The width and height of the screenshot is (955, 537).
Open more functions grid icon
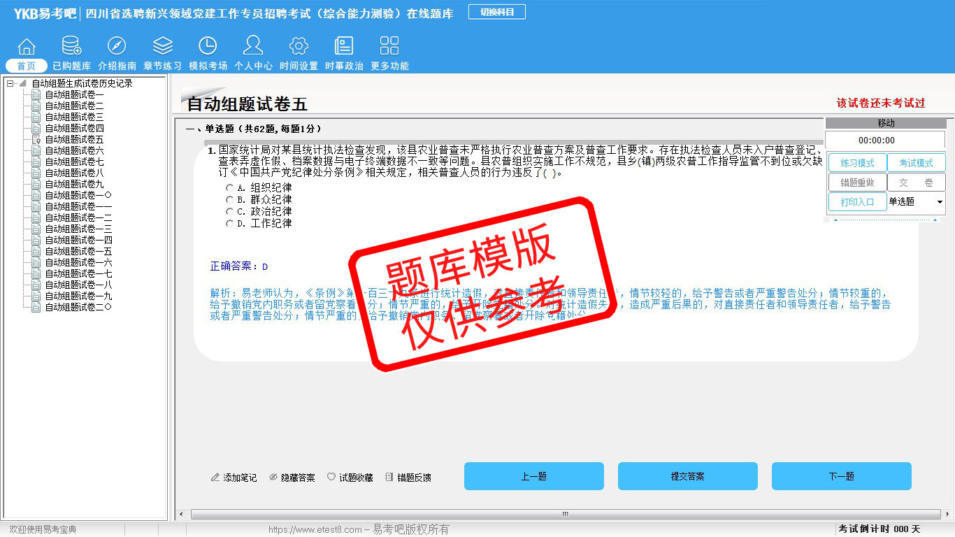(x=389, y=46)
